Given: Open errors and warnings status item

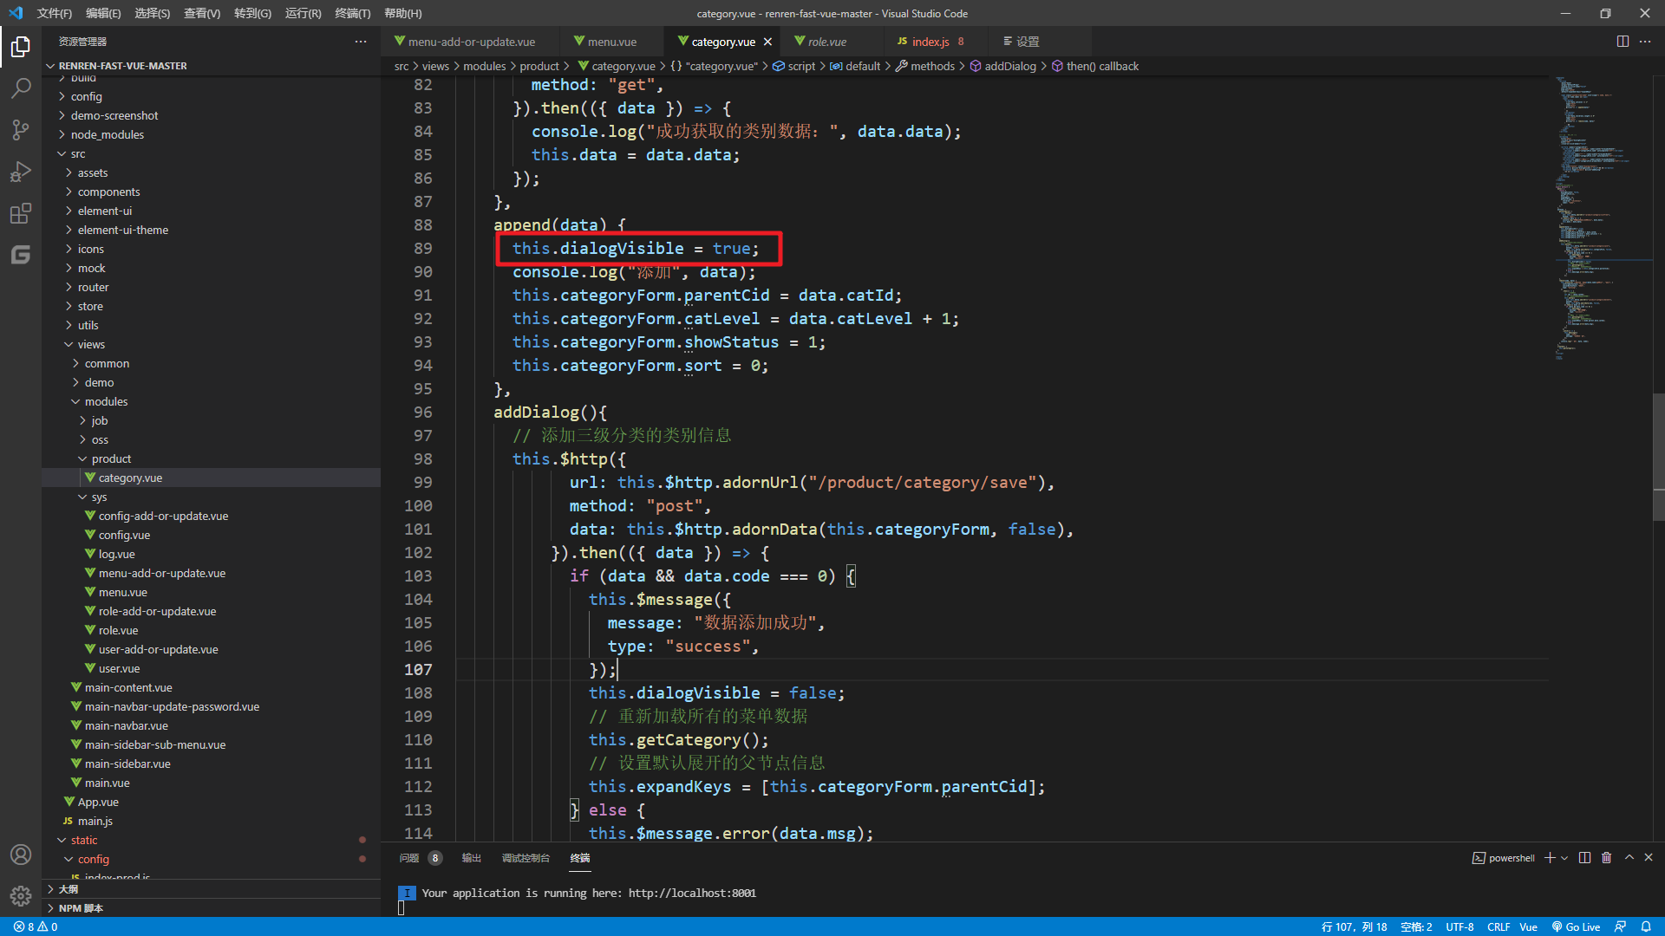Looking at the screenshot, I should point(36,926).
